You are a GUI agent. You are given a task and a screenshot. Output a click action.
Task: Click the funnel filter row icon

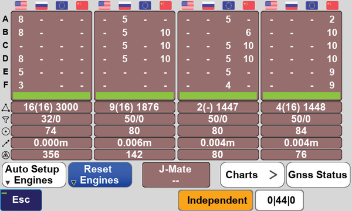[6, 120]
